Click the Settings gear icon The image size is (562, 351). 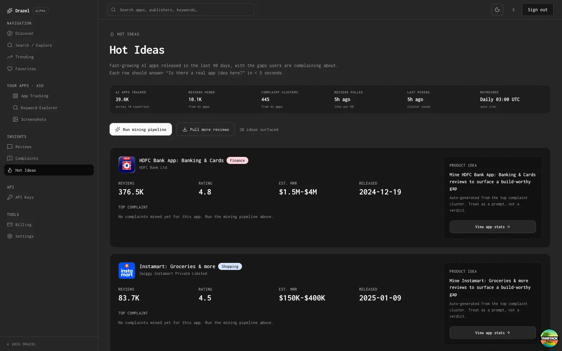coord(10,236)
